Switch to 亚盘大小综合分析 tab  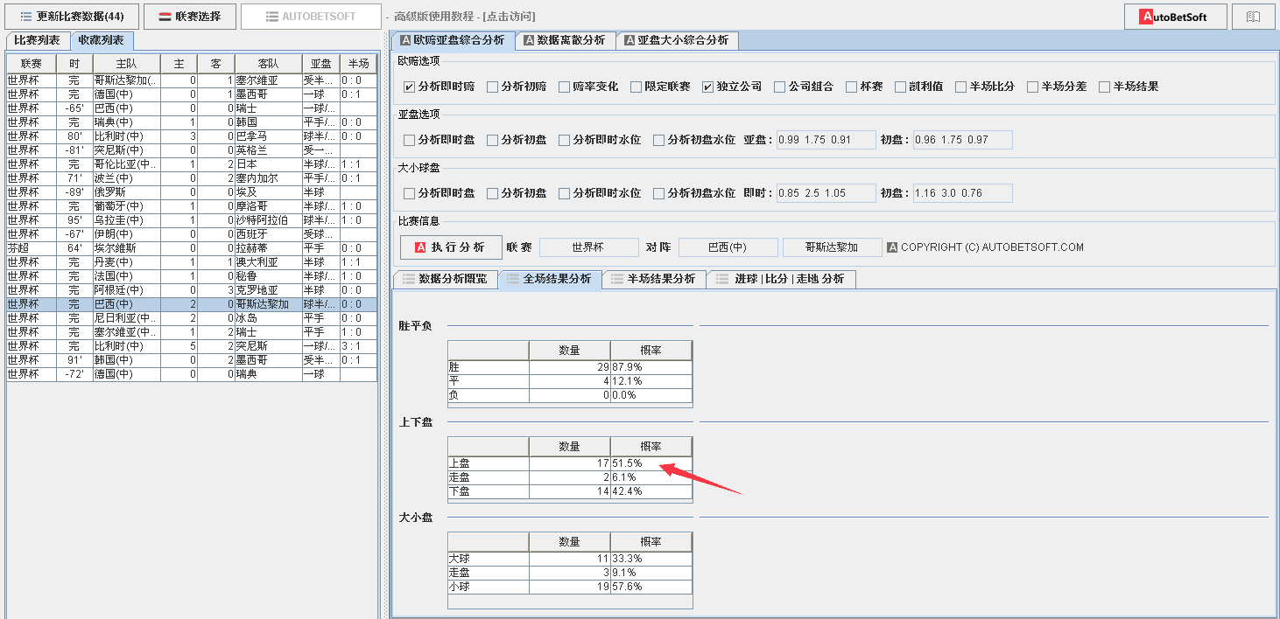pos(676,40)
